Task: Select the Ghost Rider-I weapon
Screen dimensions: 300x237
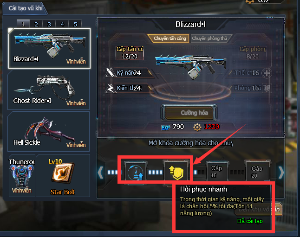Action: point(49,90)
